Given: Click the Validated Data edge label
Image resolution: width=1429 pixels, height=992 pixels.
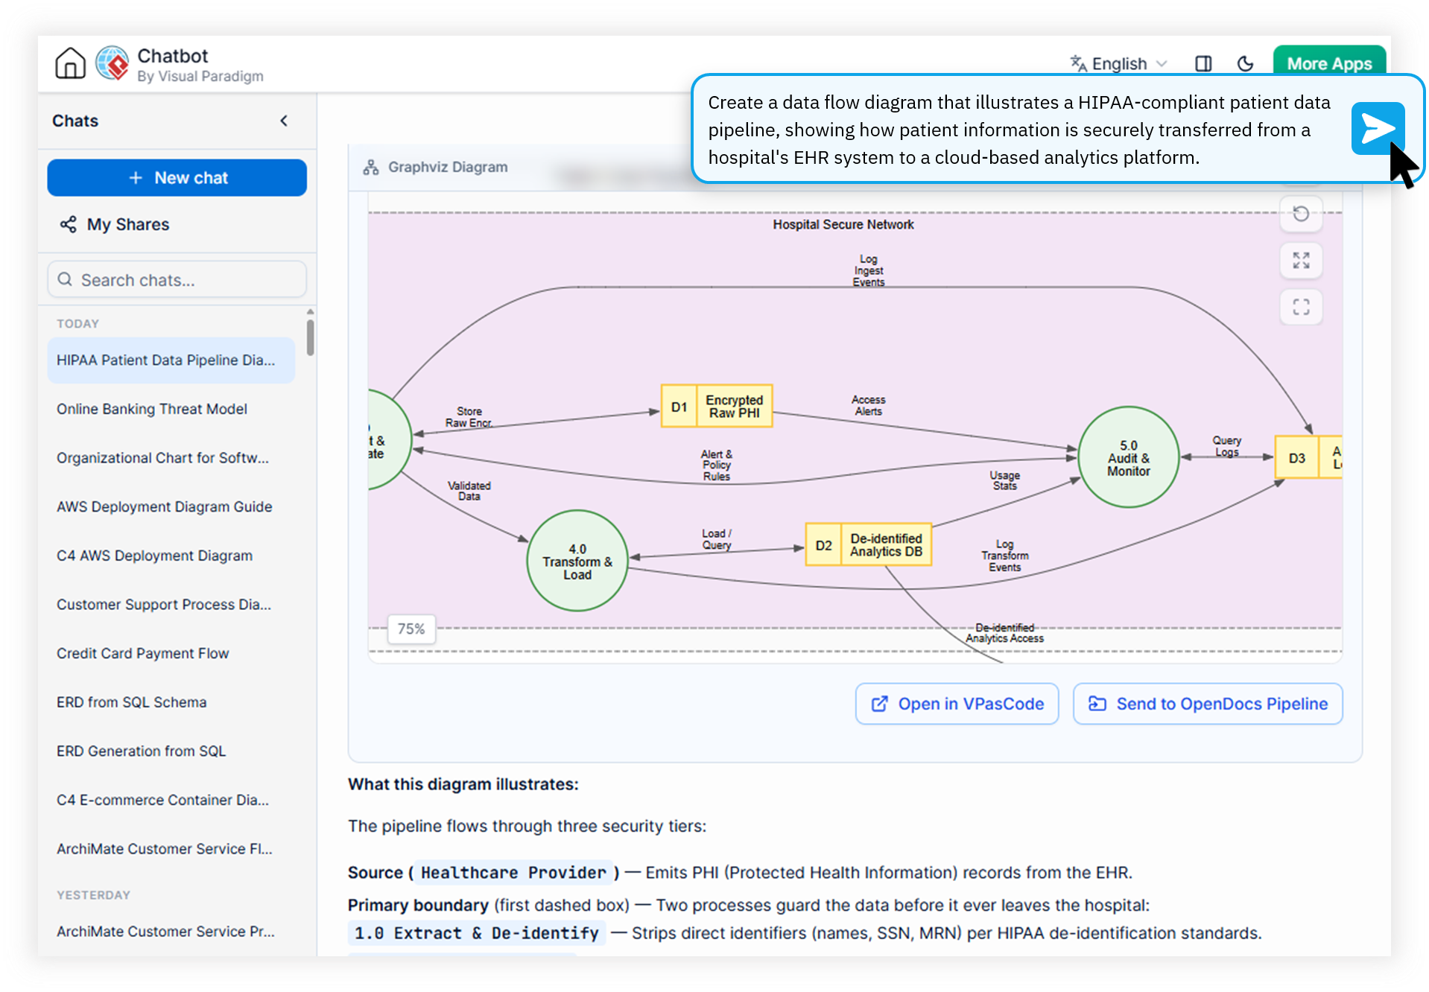Looking at the screenshot, I should [469, 491].
